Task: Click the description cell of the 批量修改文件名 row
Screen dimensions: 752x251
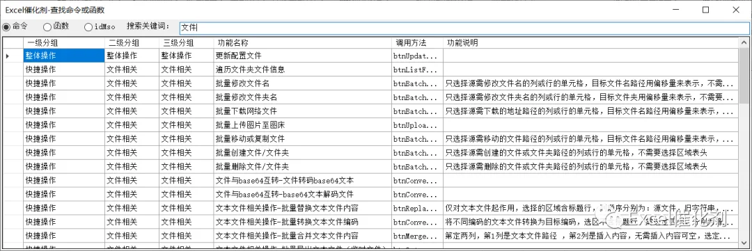Action: 591,83
